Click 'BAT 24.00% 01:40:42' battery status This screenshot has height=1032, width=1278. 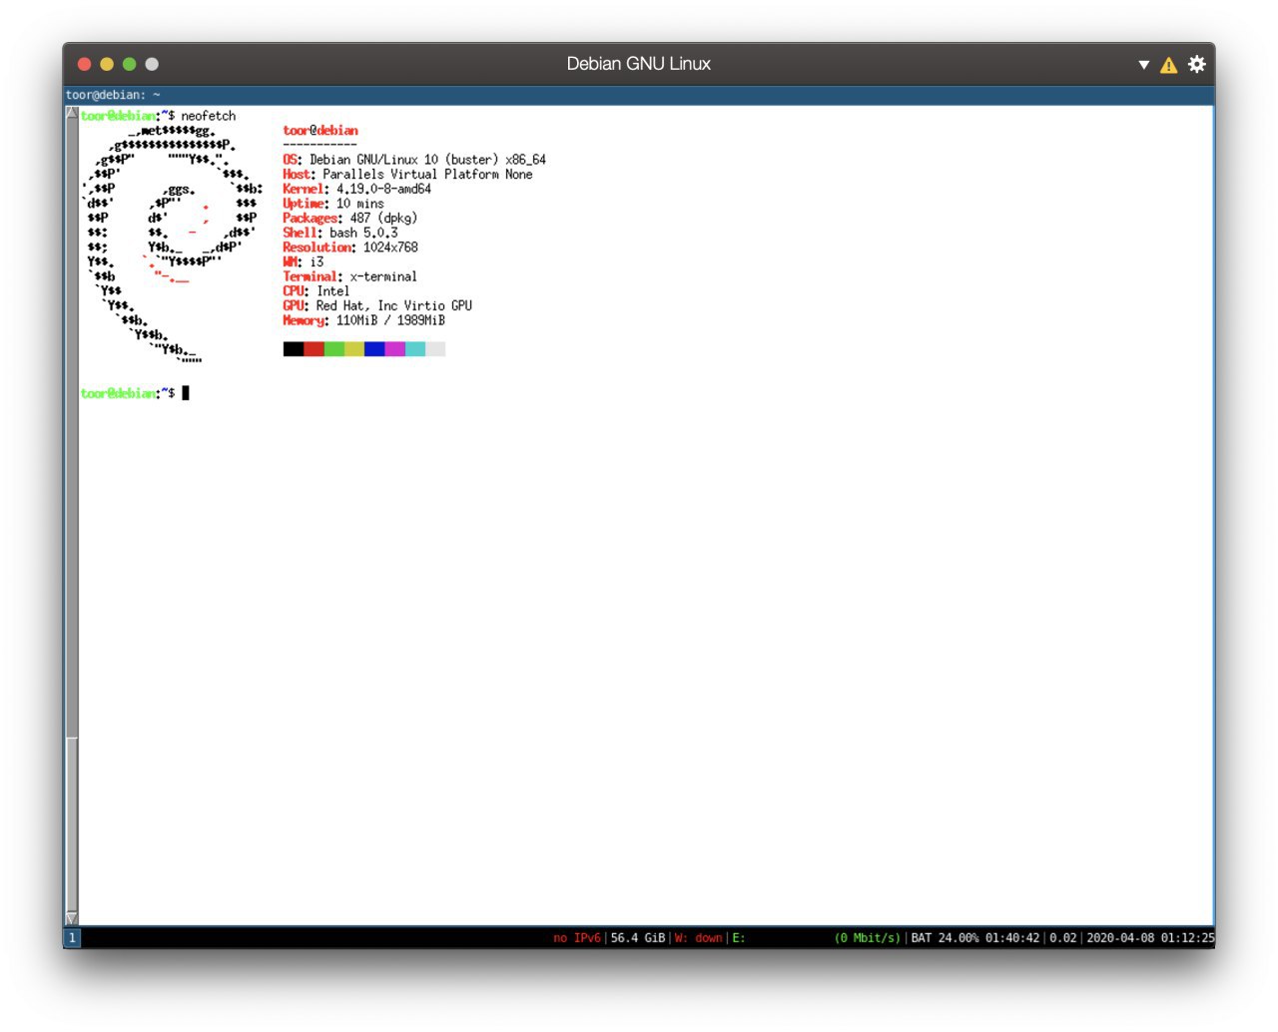point(975,938)
